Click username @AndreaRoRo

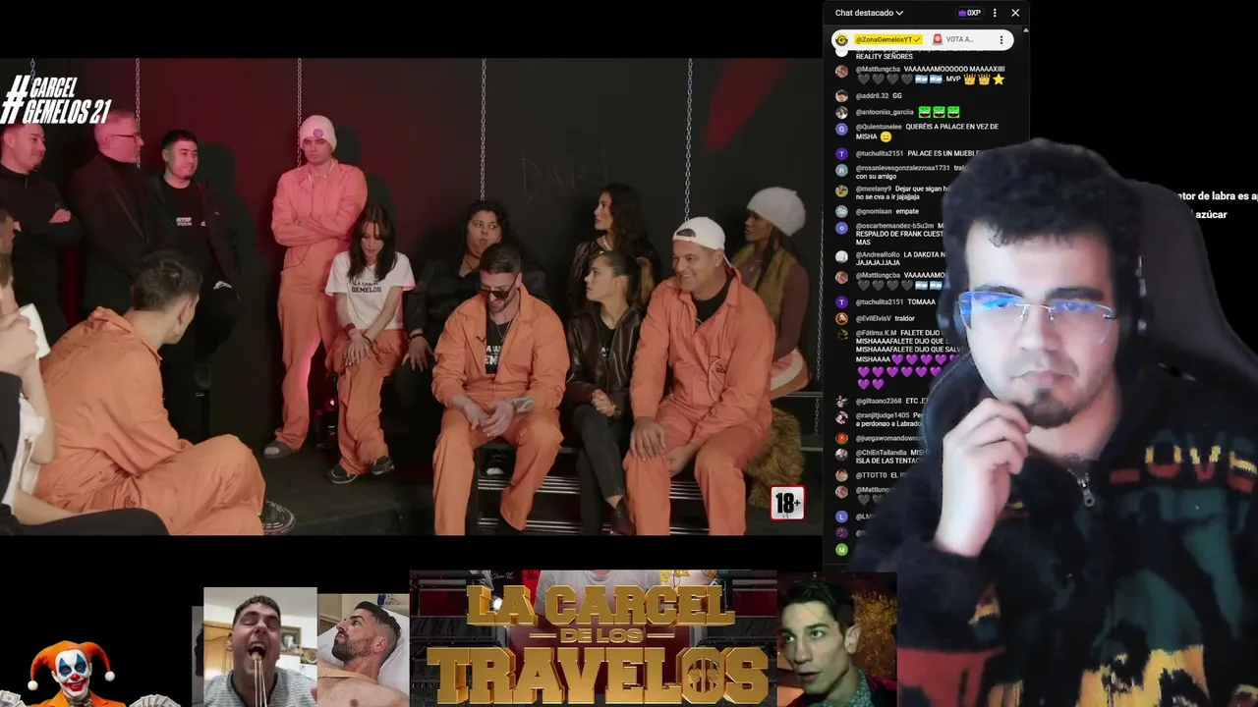tap(878, 254)
